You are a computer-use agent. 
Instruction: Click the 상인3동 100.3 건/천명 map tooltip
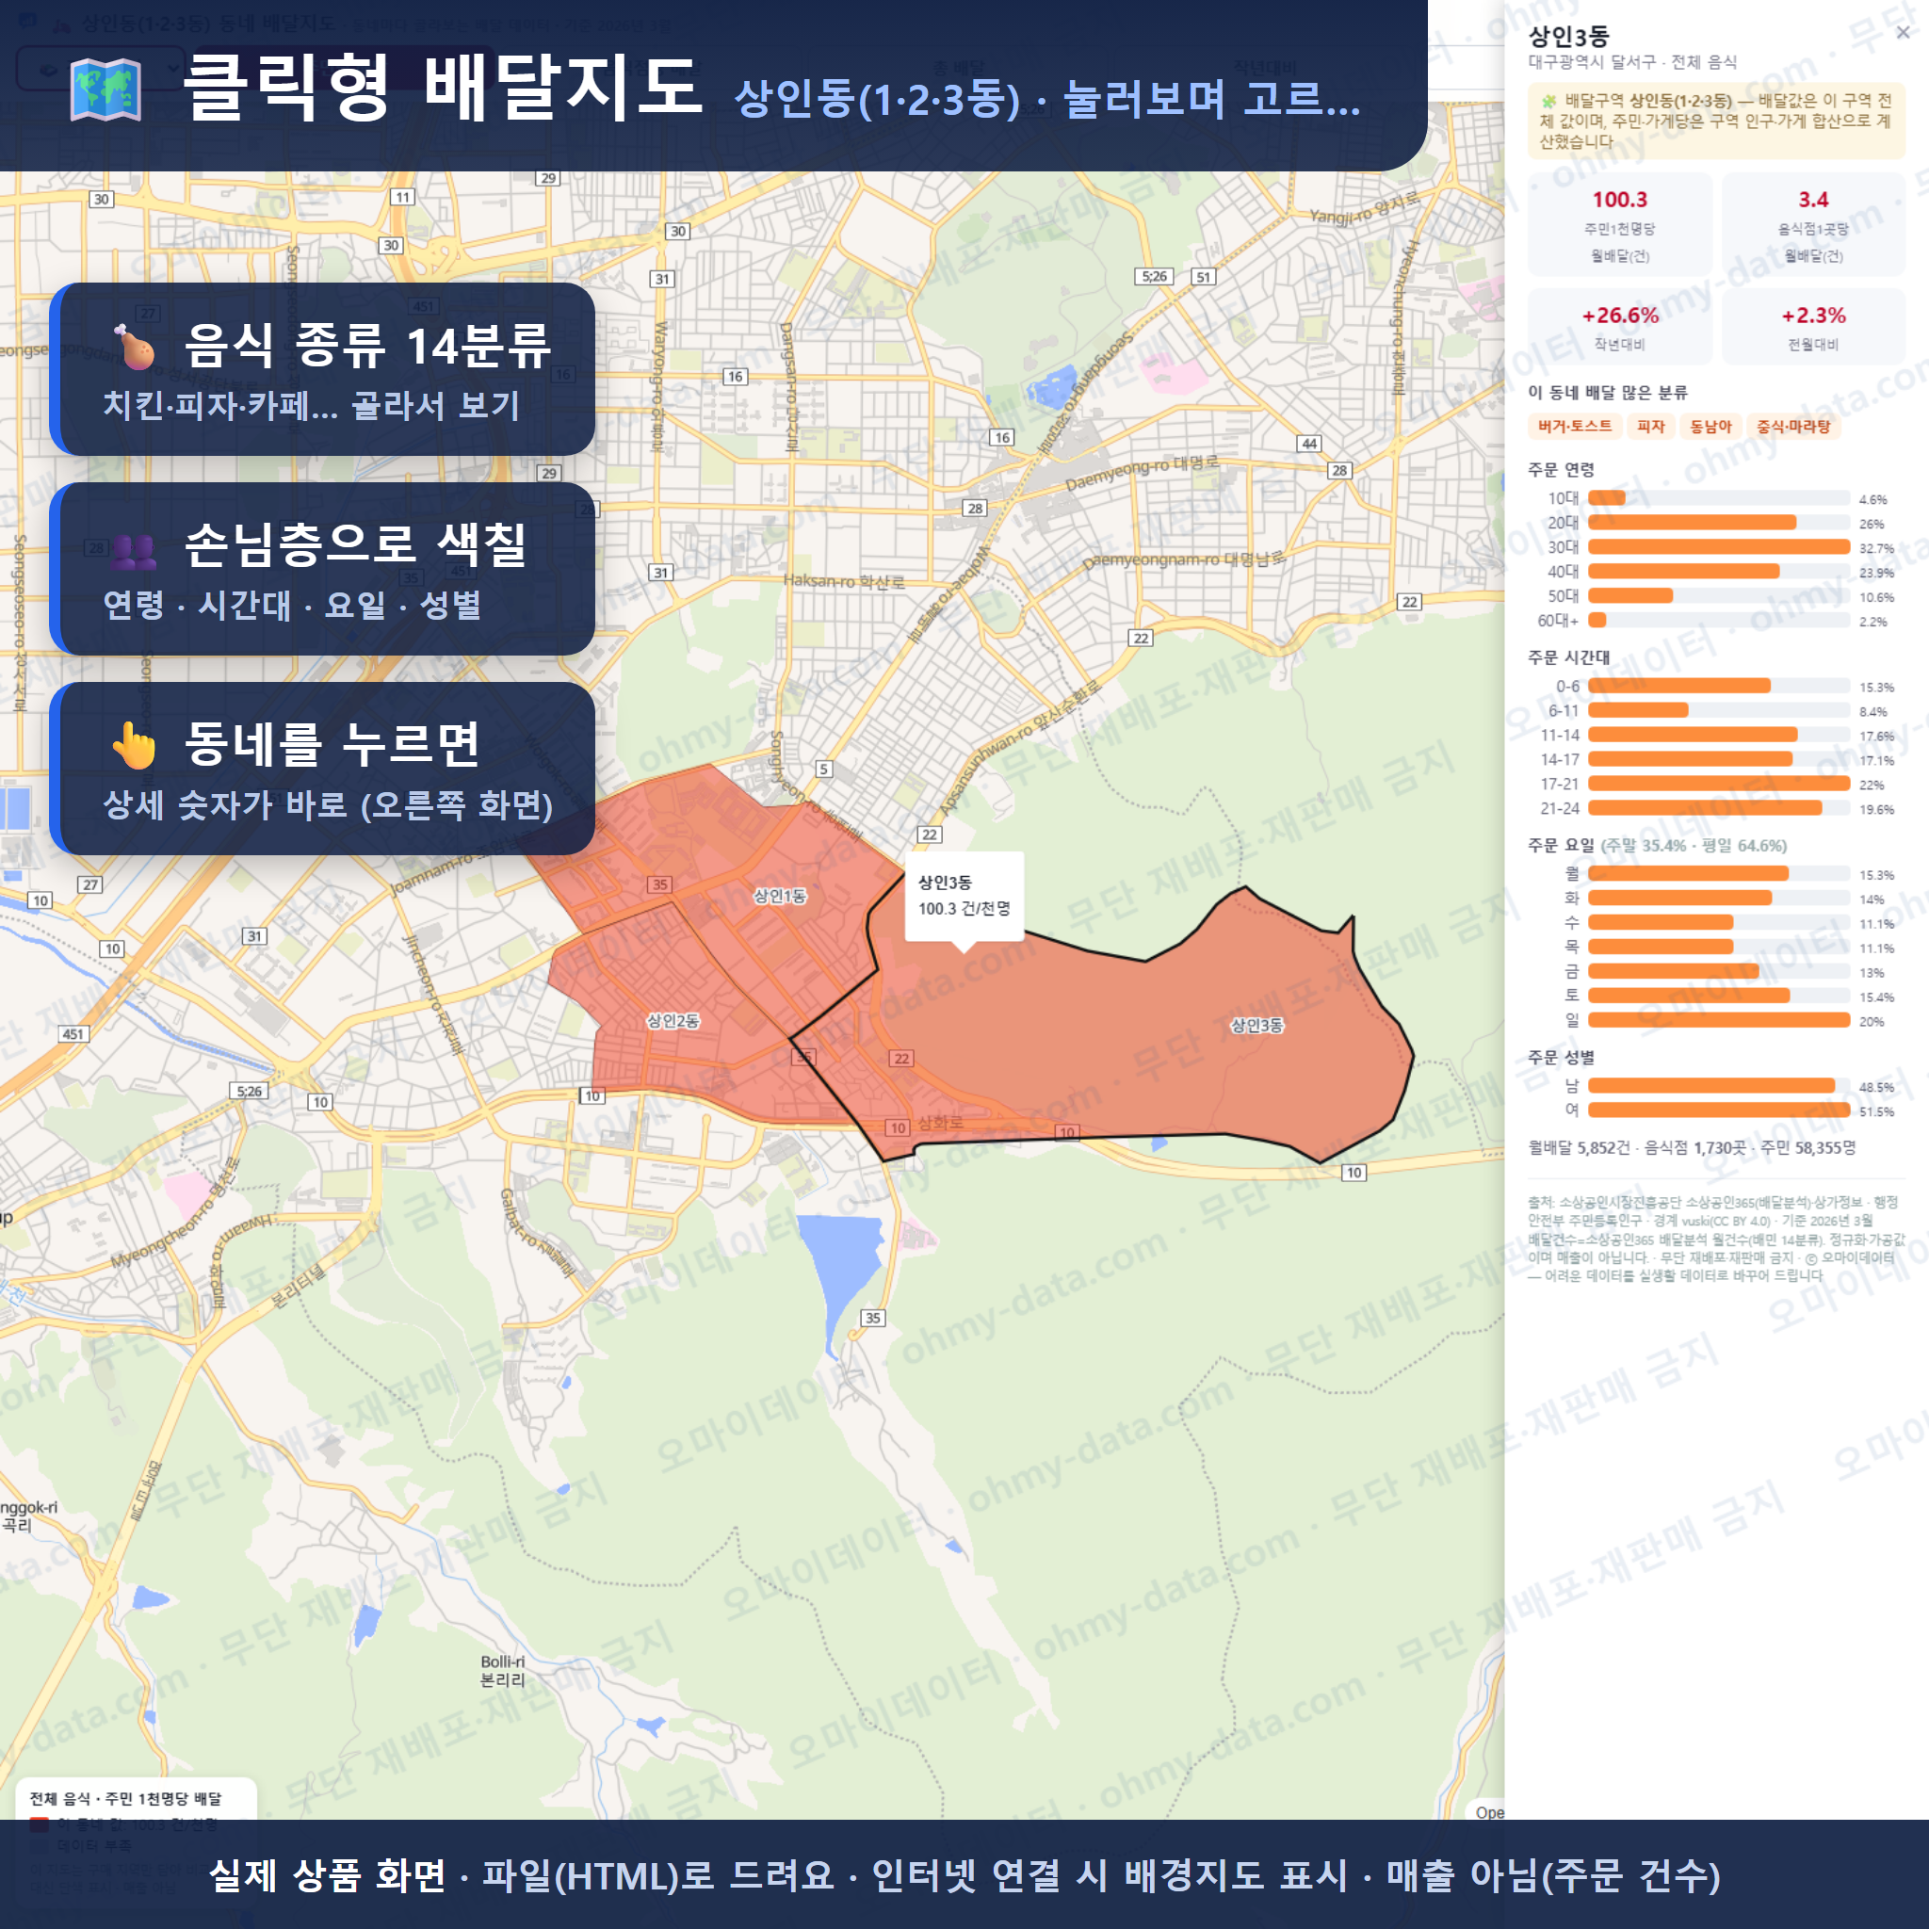point(964,896)
